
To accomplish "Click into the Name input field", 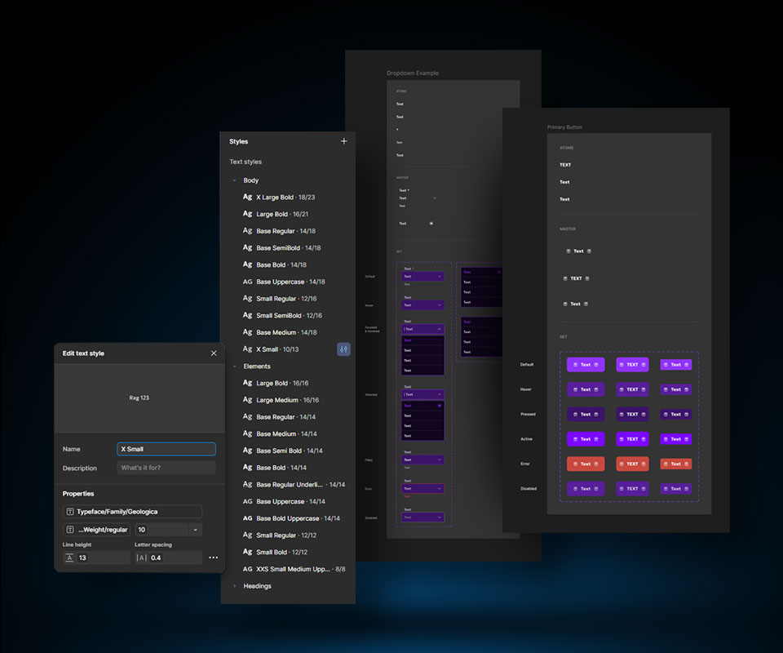I will click(166, 449).
